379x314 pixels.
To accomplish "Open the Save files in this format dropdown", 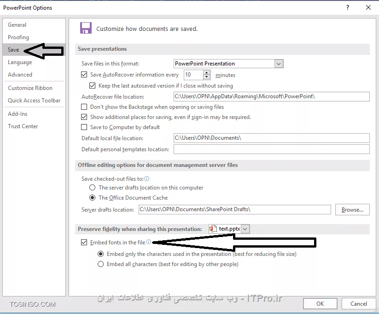I will tap(279, 64).
